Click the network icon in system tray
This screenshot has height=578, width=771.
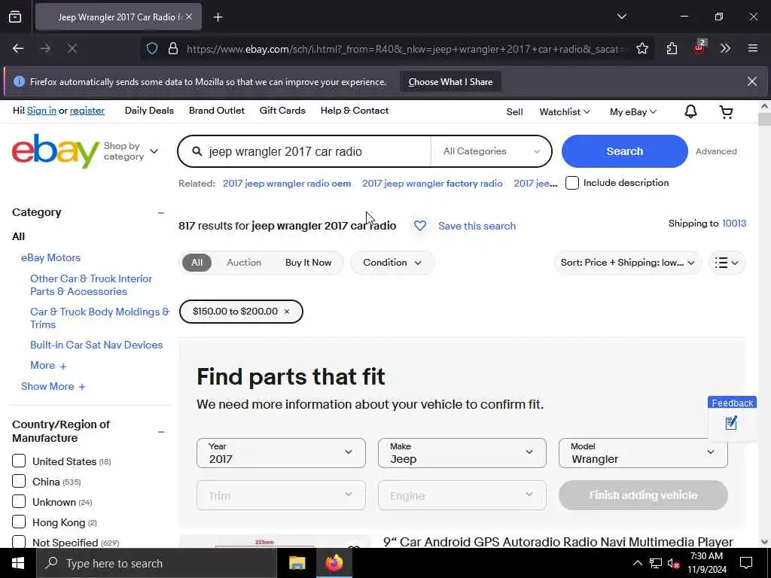coord(656,563)
